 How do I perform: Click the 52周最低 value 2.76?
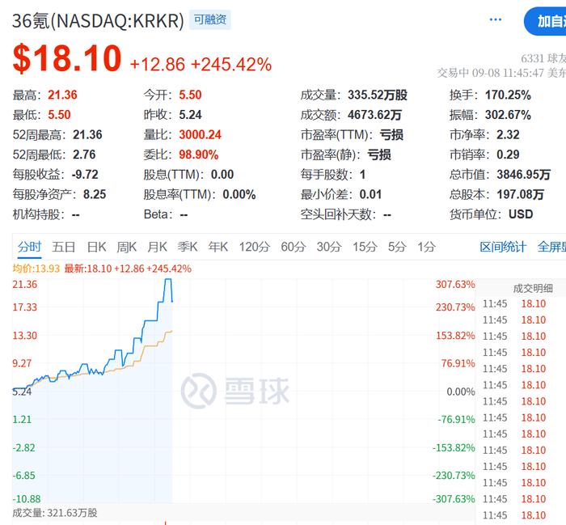tap(84, 155)
